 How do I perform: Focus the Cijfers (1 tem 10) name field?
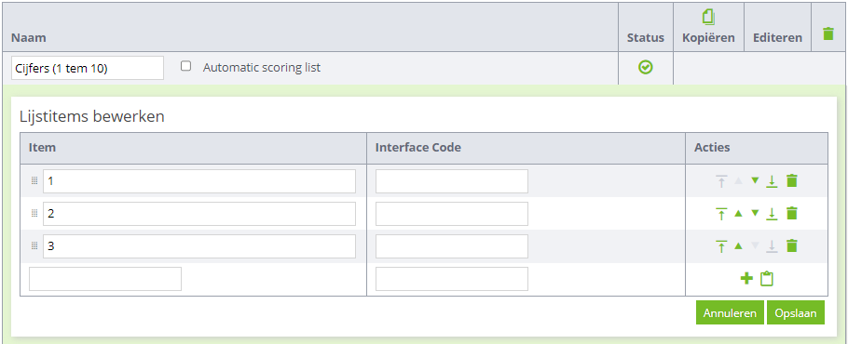point(87,68)
